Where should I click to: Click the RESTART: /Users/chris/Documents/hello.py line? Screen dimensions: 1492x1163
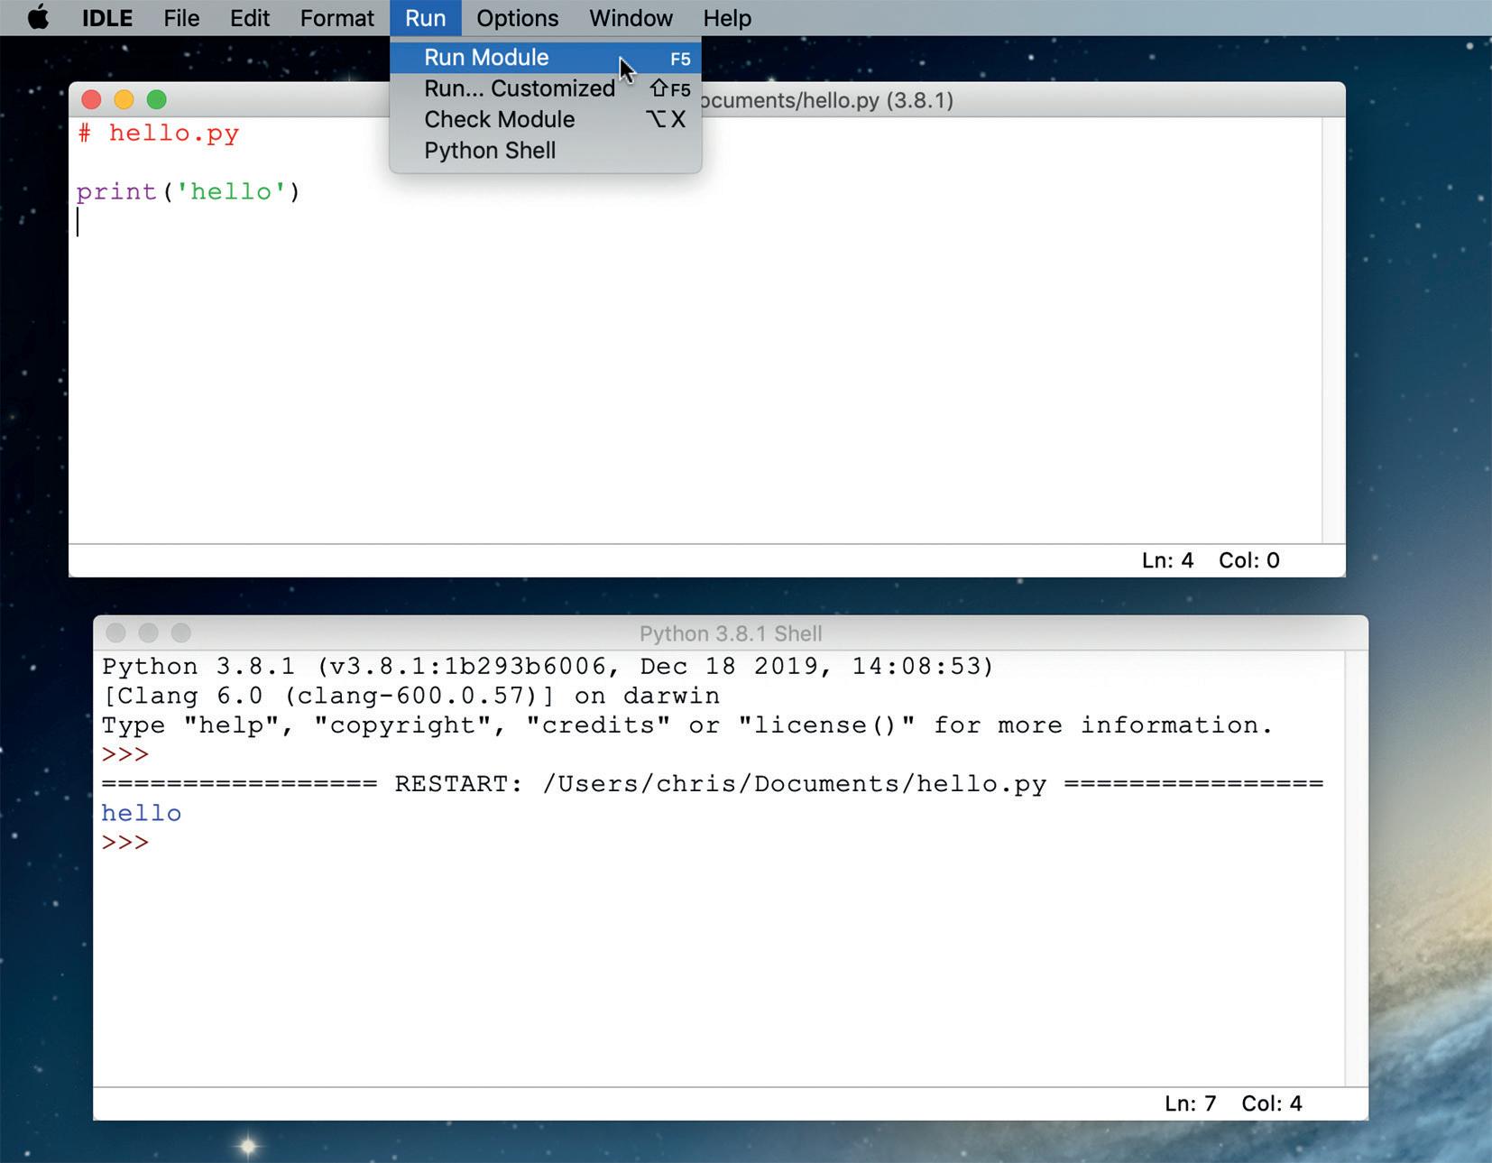(x=713, y=784)
